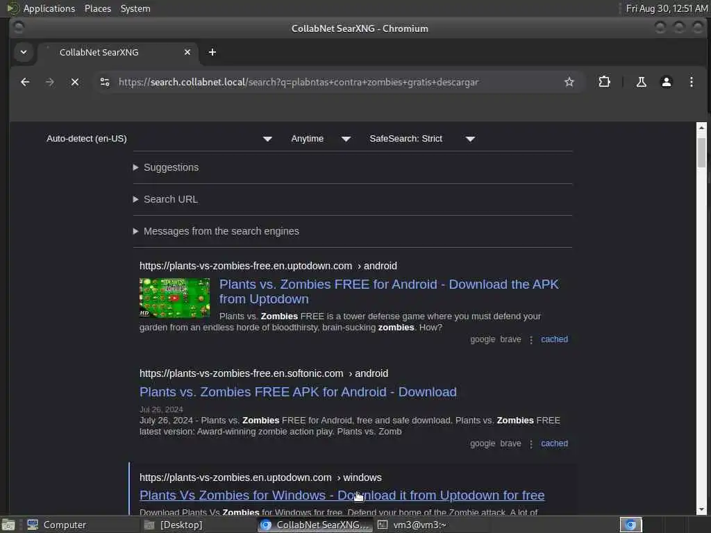Open SafeSearch: Strict dropdown
The image size is (711, 533).
pyautogui.click(x=421, y=139)
